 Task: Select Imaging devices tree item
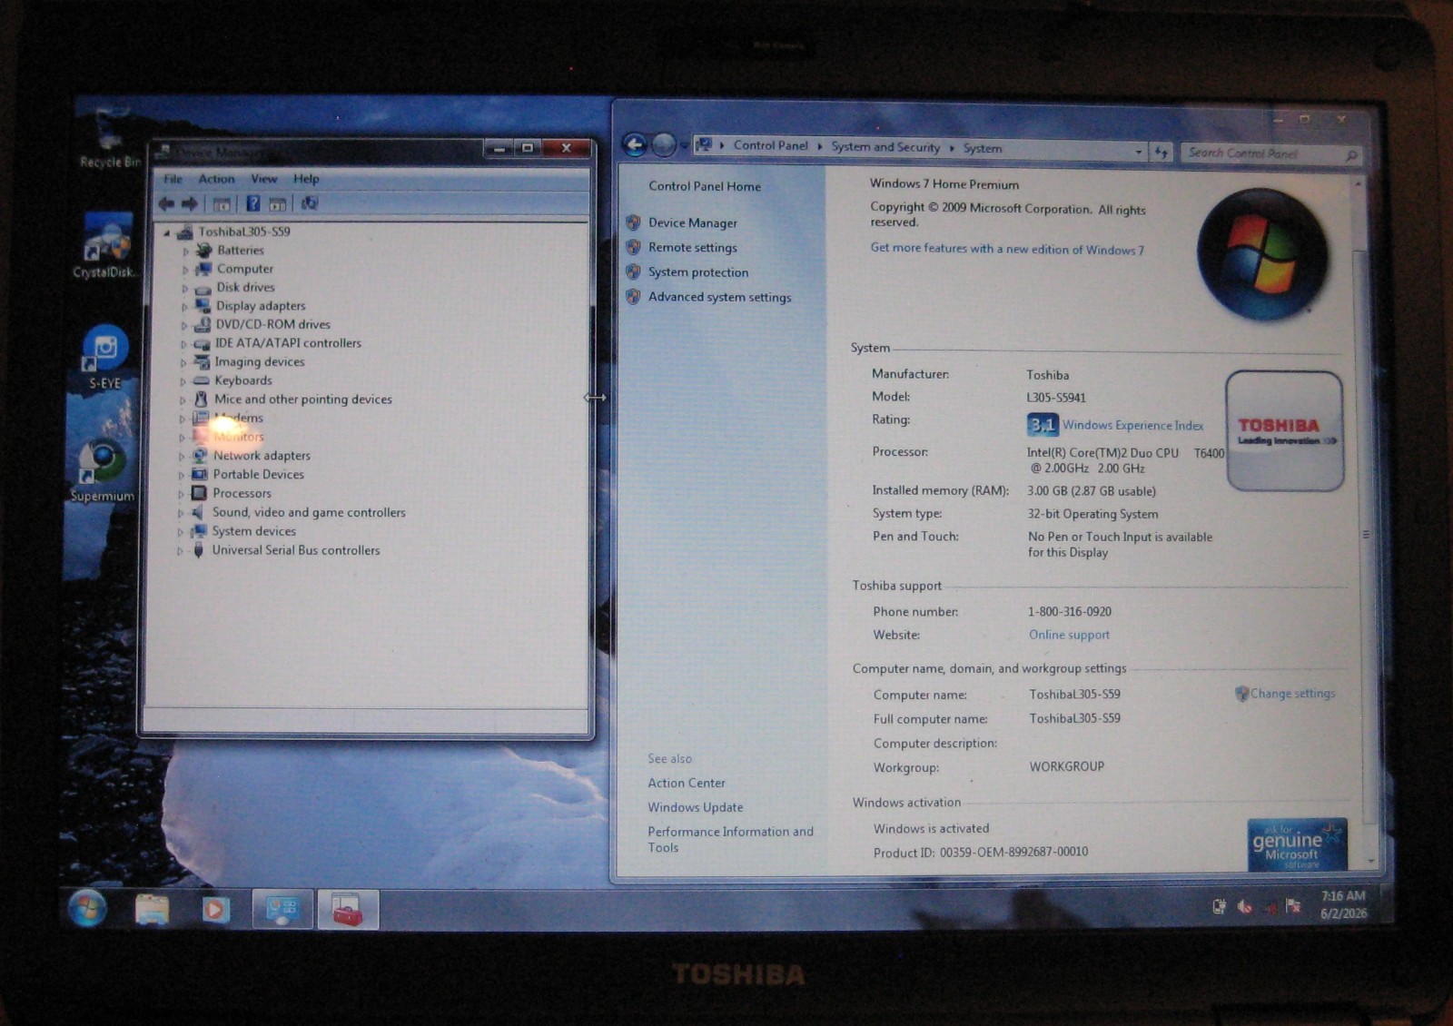[260, 362]
